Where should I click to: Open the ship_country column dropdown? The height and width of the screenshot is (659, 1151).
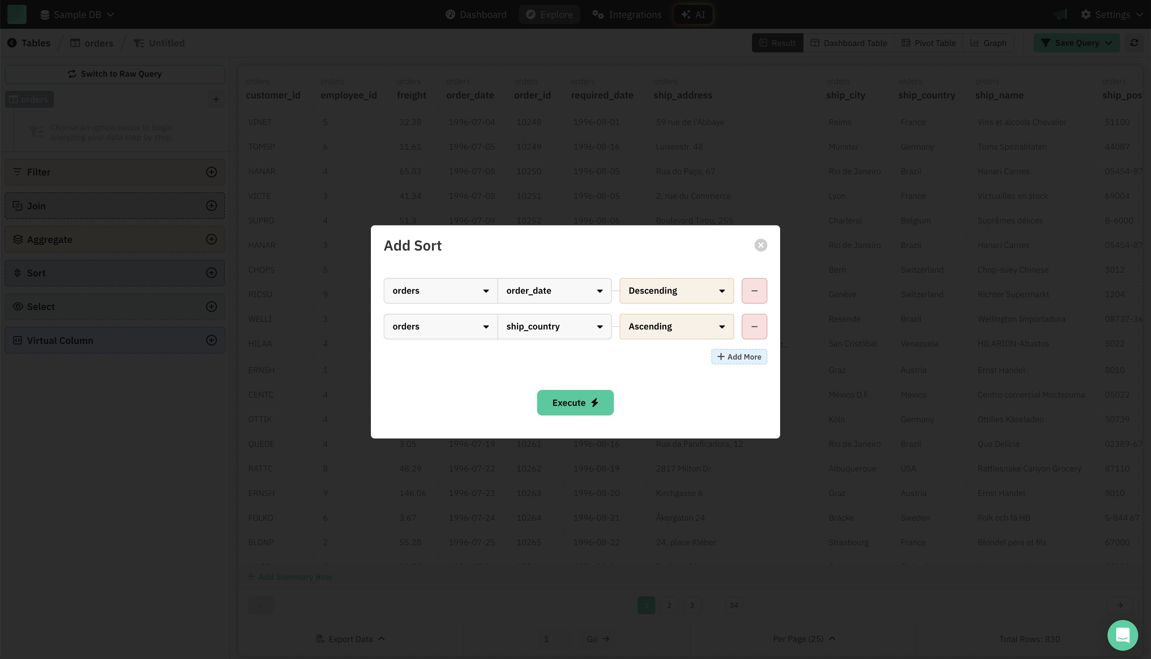[x=555, y=326]
